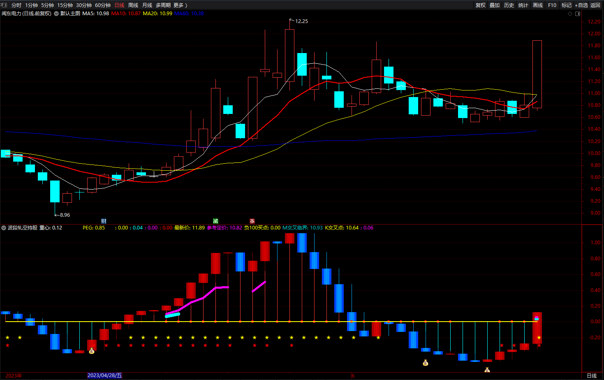
Task: Select the 60分钟 period tab
Action: 103,5
